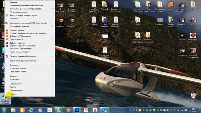Choose "Вырезать" in the context menu
The width and height of the screenshot is (201, 113).
coord(30,76)
